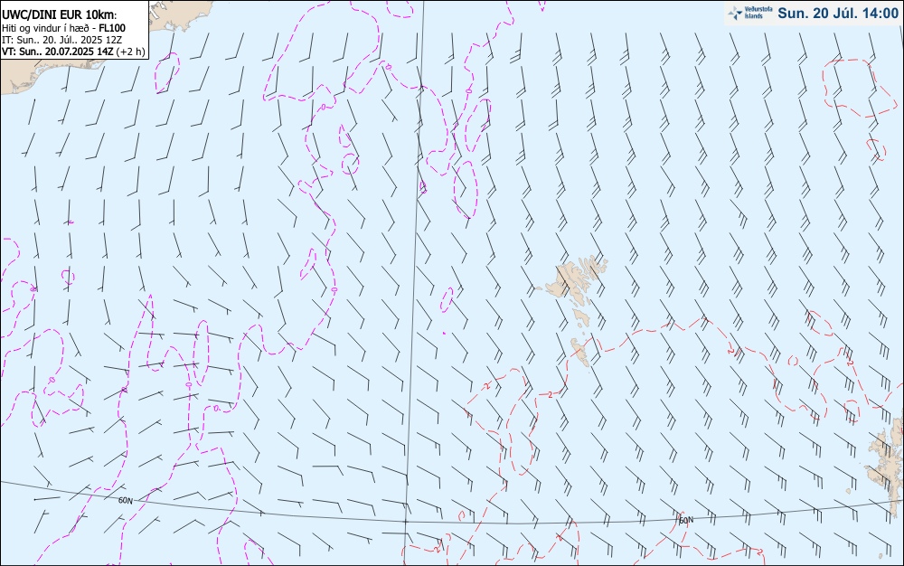Click the 'UWC/DINI EUR 10km:' title
This screenshot has height=566, width=904.
pos(60,15)
